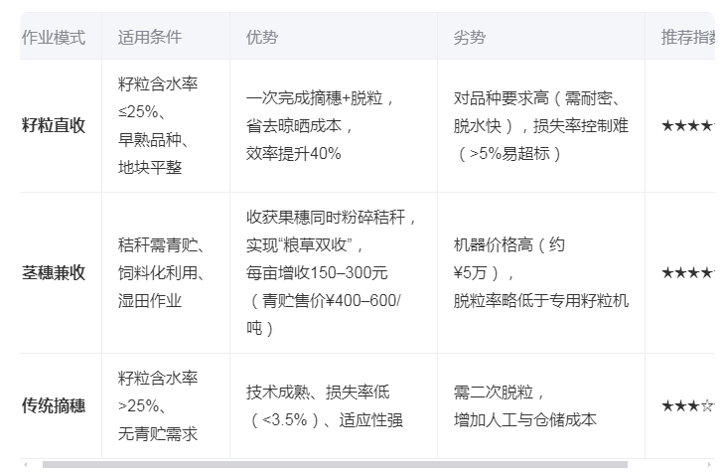The image size is (724, 473).
Task: Click the star rating in the 传统摘穗 row
Action: 687,405
